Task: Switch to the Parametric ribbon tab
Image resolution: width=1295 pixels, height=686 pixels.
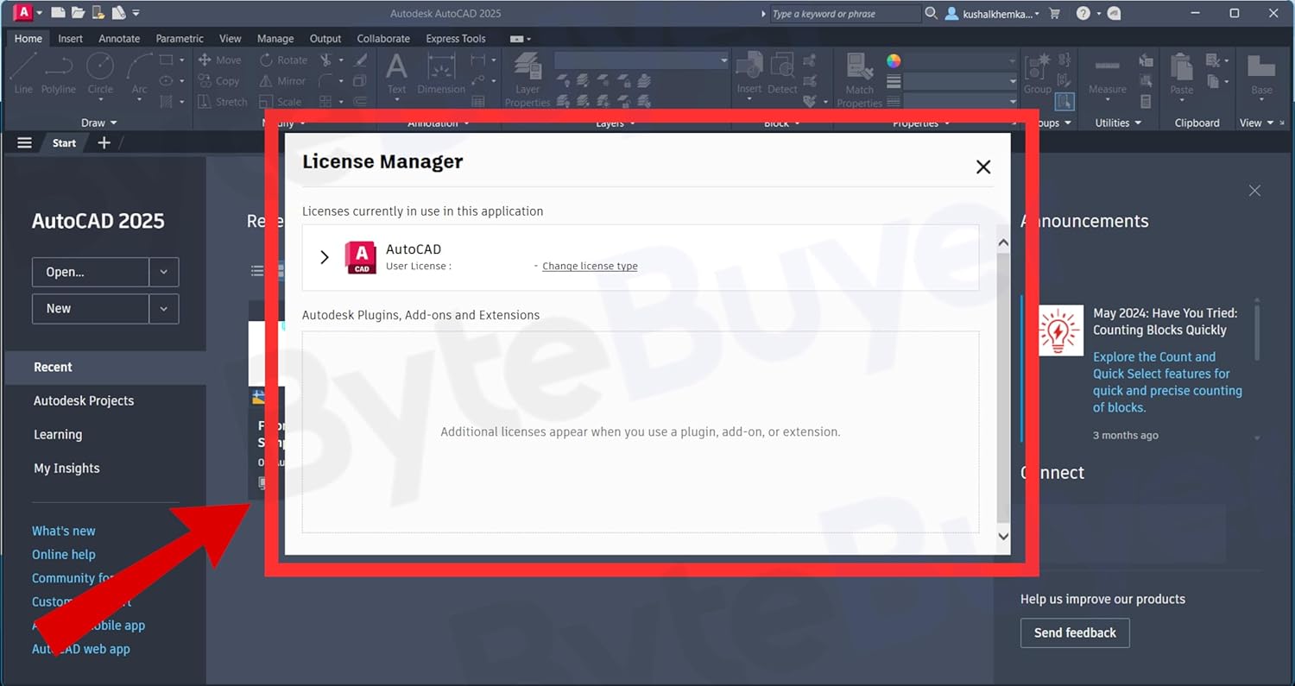Action: pos(180,38)
